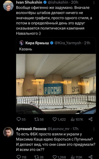This screenshot has width=99, height=159.
Task: Open more options for Ivan Shukshin's tweet
Action: point(94,3)
